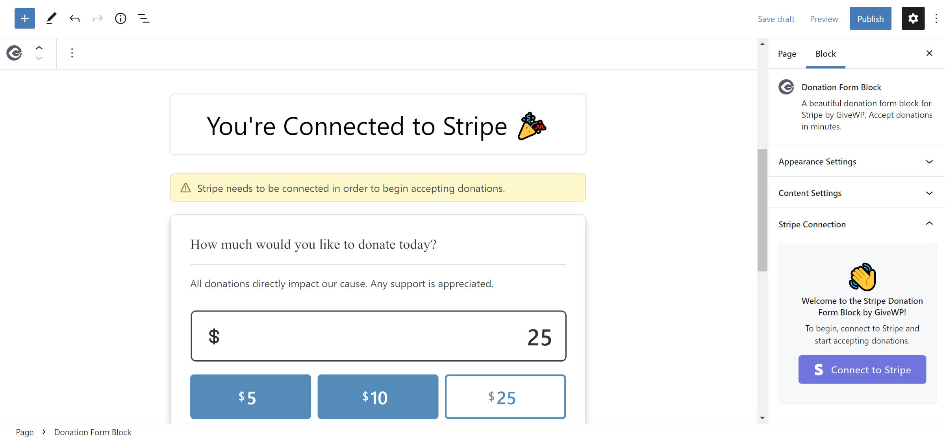
Task: Open the document details information panel
Action: tap(120, 18)
